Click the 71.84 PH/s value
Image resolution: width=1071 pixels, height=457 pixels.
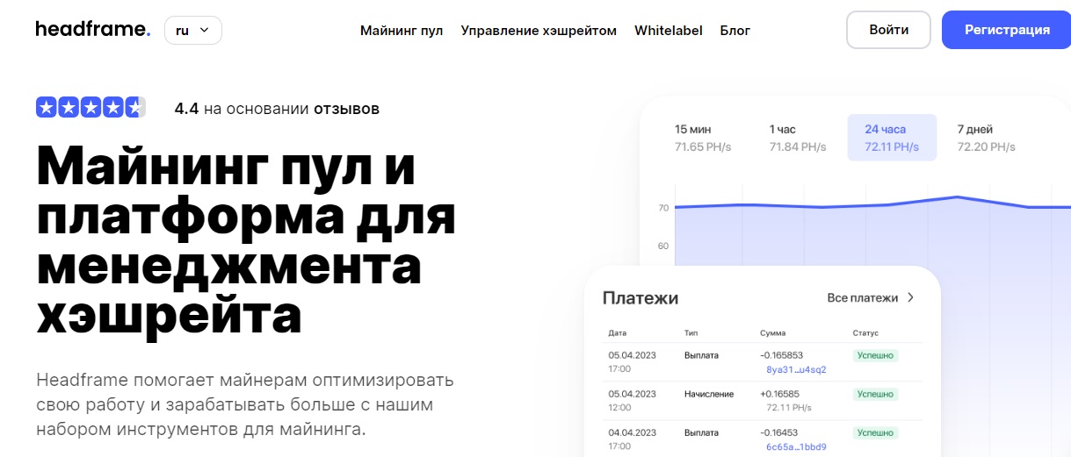click(x=798, y=147)
